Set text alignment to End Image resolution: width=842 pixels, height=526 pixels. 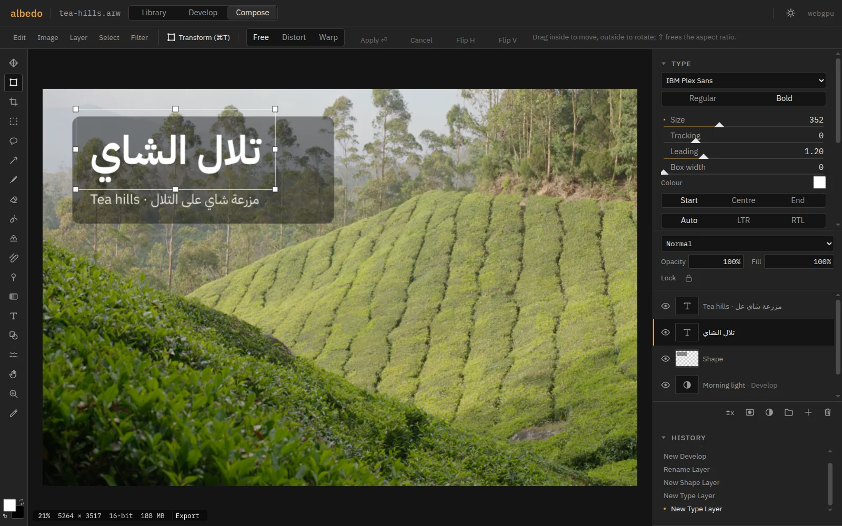point(798,200)
